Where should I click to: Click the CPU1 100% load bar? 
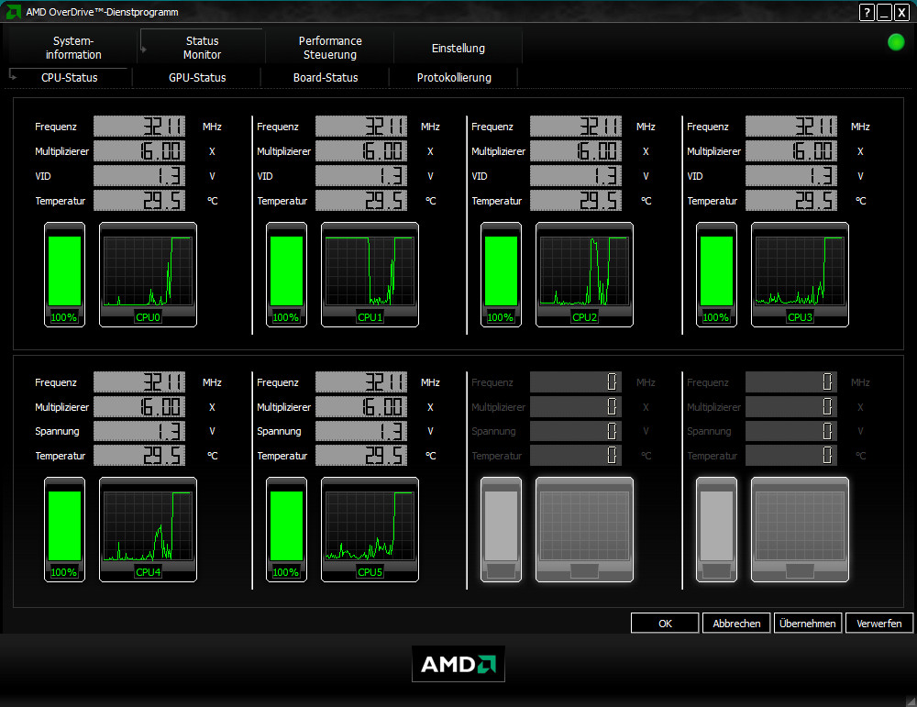[286, 274]
